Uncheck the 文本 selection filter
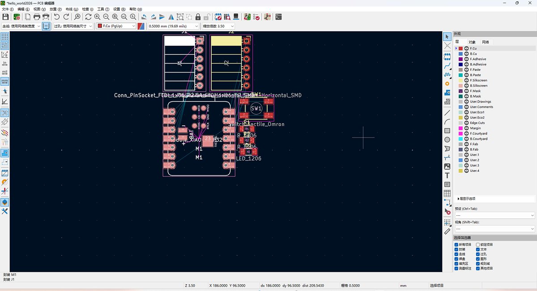537x291 pixels. [x=477, y=249]
